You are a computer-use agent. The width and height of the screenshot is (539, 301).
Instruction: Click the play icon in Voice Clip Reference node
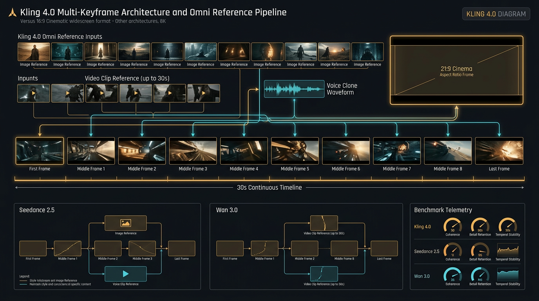coord(125,274)
